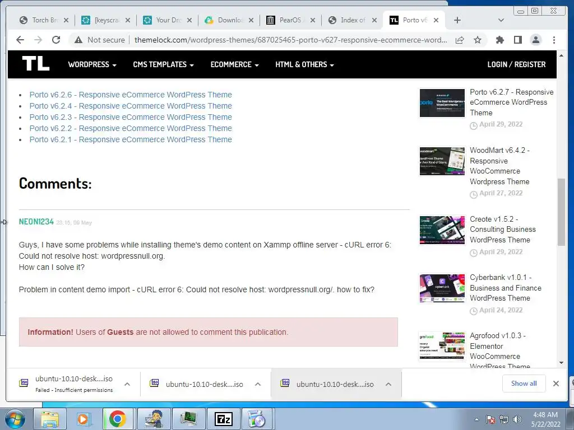The image size is (574, 430).
Task: Open Agrofood v1.0.3 sidebar thumbnail
Action: [x=442, y=346]
